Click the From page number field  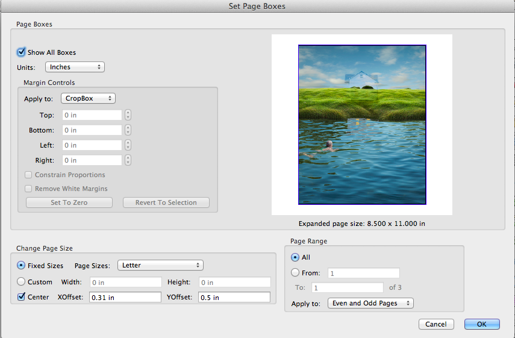364,274
